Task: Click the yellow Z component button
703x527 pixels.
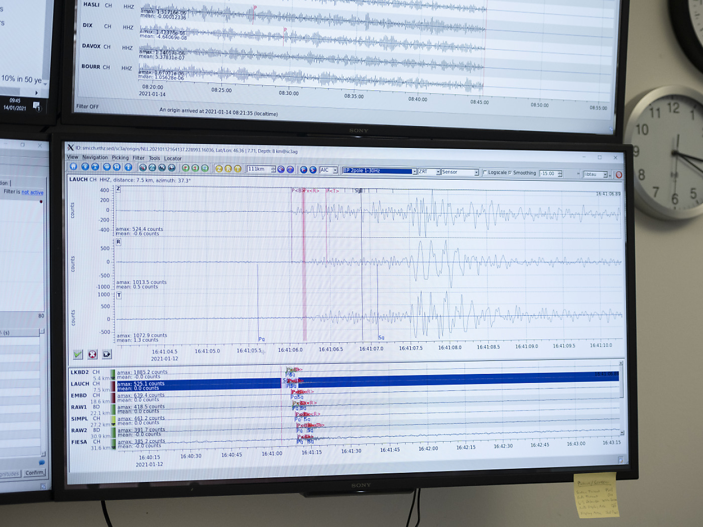Action: tap(218, 169)
